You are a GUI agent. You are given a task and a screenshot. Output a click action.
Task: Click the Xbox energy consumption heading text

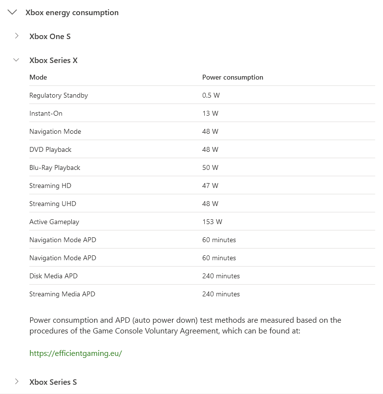coord(72,13)
